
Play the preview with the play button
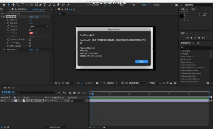pos(195,38)
